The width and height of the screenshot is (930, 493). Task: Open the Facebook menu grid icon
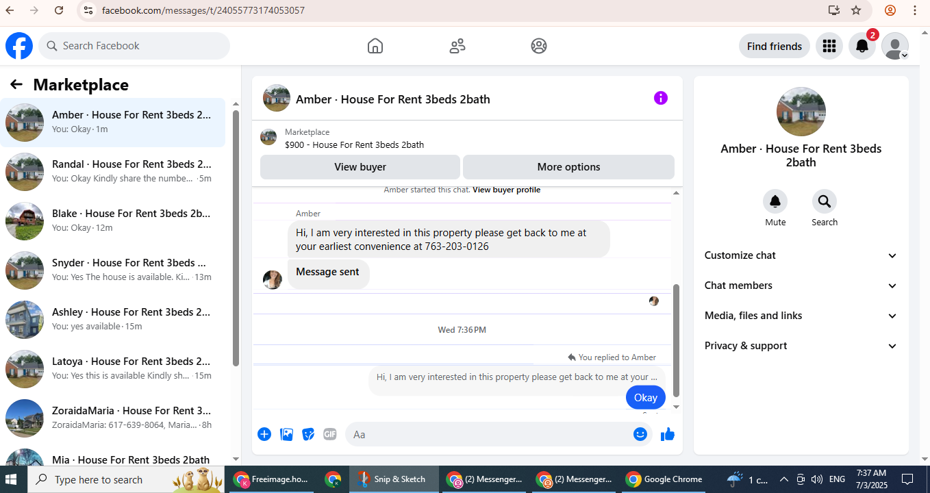tap(829, 46)
